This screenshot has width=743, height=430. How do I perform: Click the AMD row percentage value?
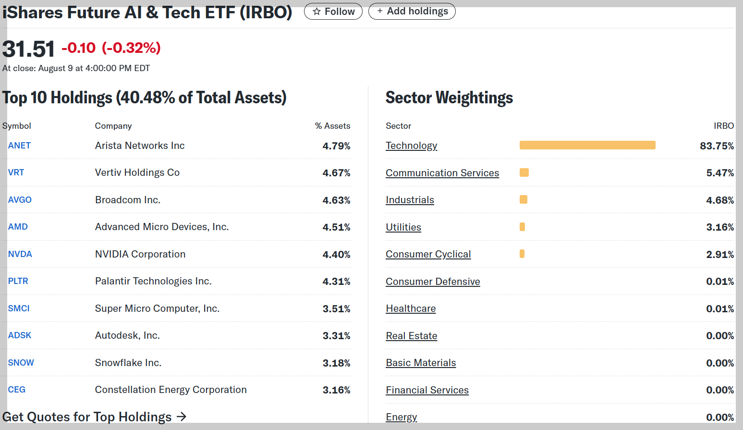pyautogui.click(x=336, y=226)
